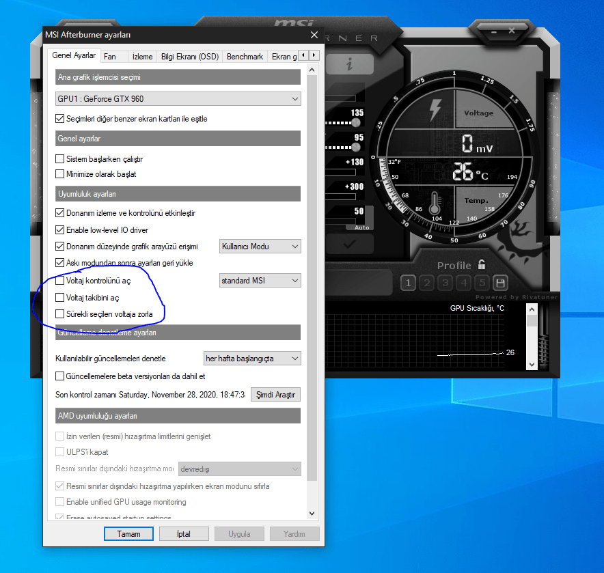The width and height of the screenshot is (604, 573).
Task: Toggle Donanım izleme ve kontrolünü etkinleştir
Action: 59,213
